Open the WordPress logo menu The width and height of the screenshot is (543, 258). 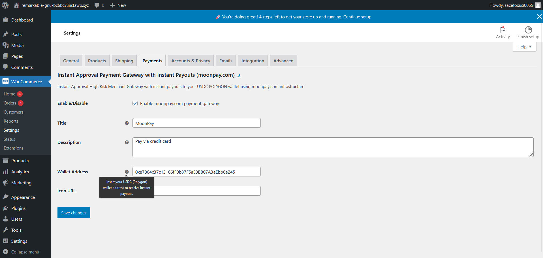point(5,5)
